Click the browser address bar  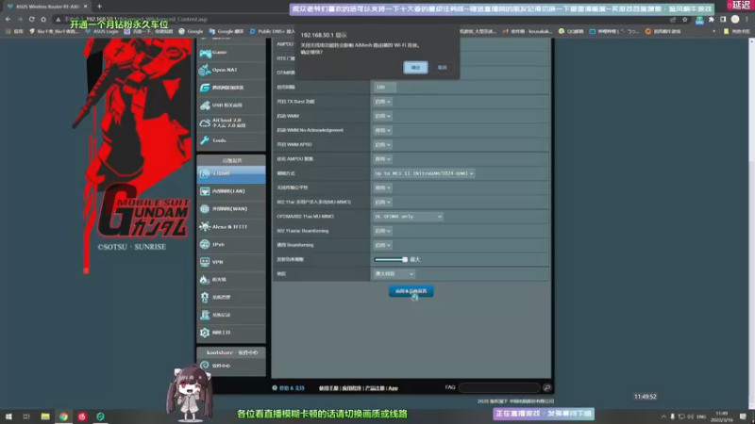point(361,19)
